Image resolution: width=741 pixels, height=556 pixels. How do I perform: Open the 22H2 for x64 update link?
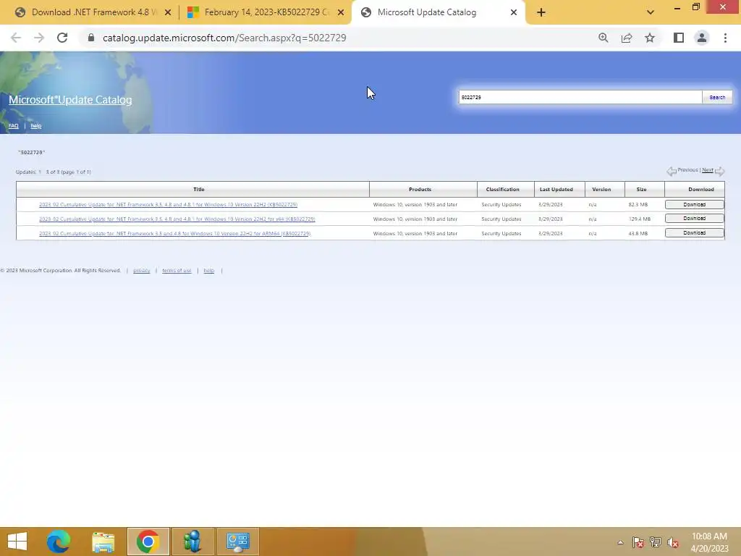pos(177,219)
